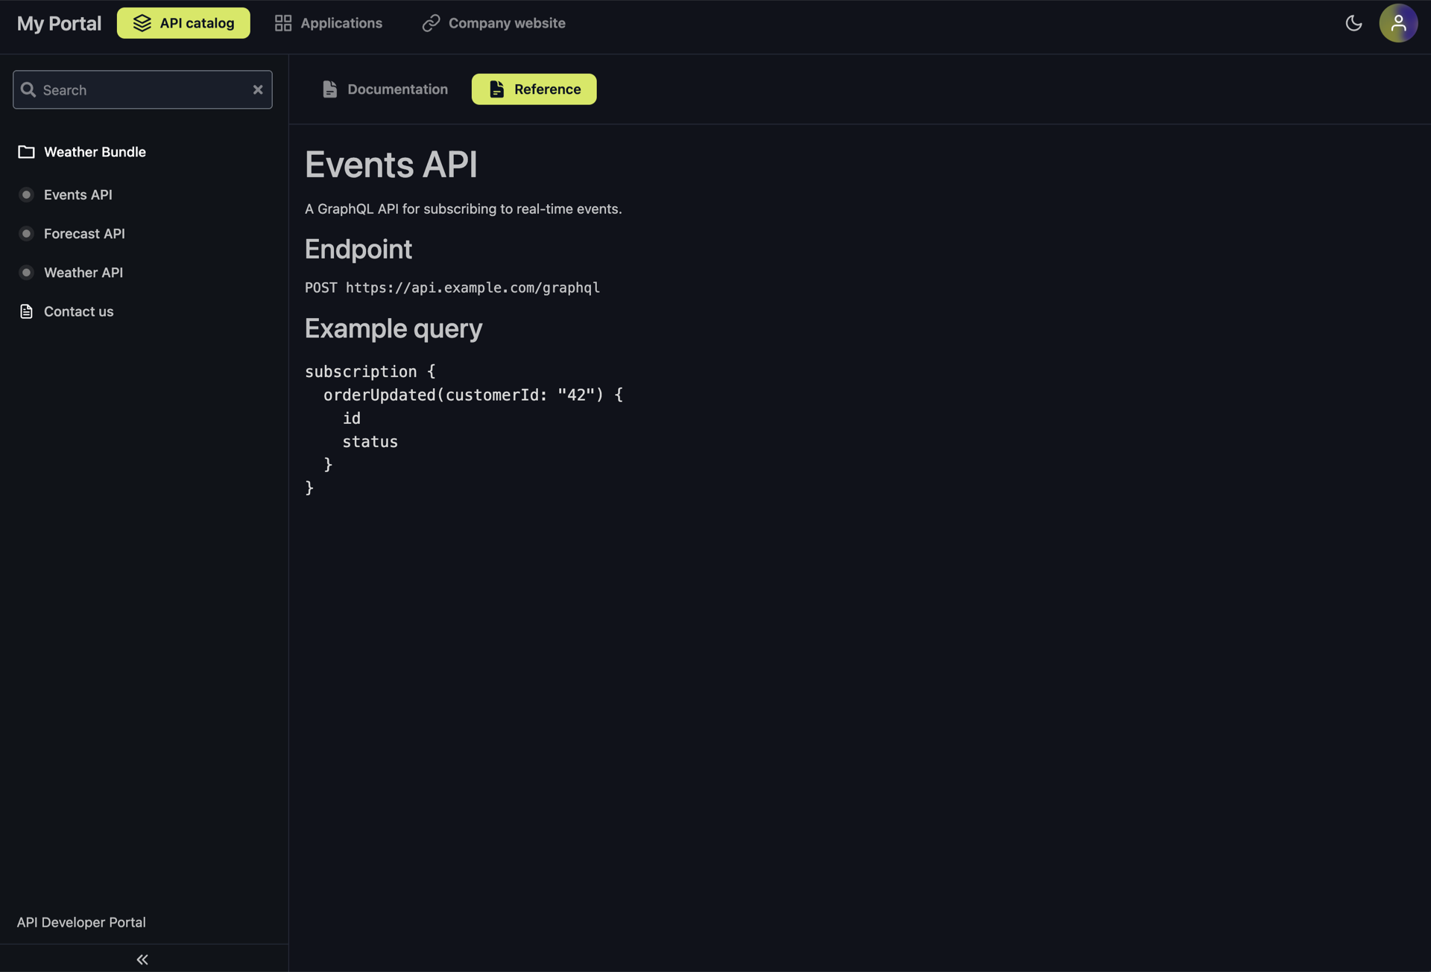Image resolution: width=1431 pixels, height=972 pixels.
Task: Click the Endpoint heading
Action: coord(358,249)
